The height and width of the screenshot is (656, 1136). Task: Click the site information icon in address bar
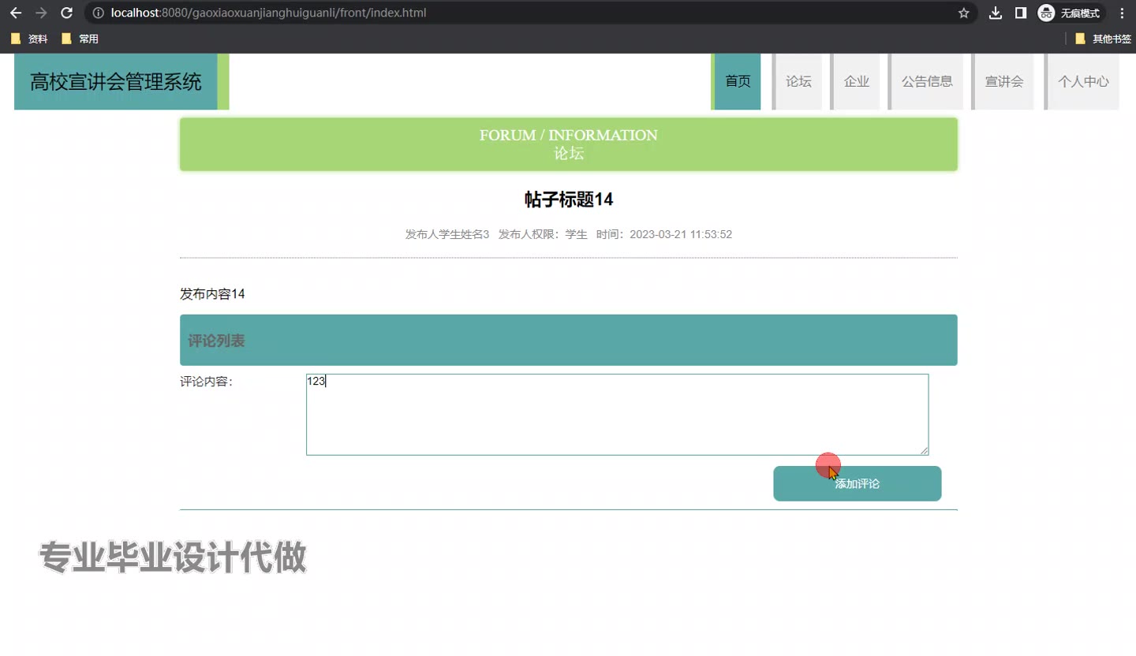click(98, 13)
